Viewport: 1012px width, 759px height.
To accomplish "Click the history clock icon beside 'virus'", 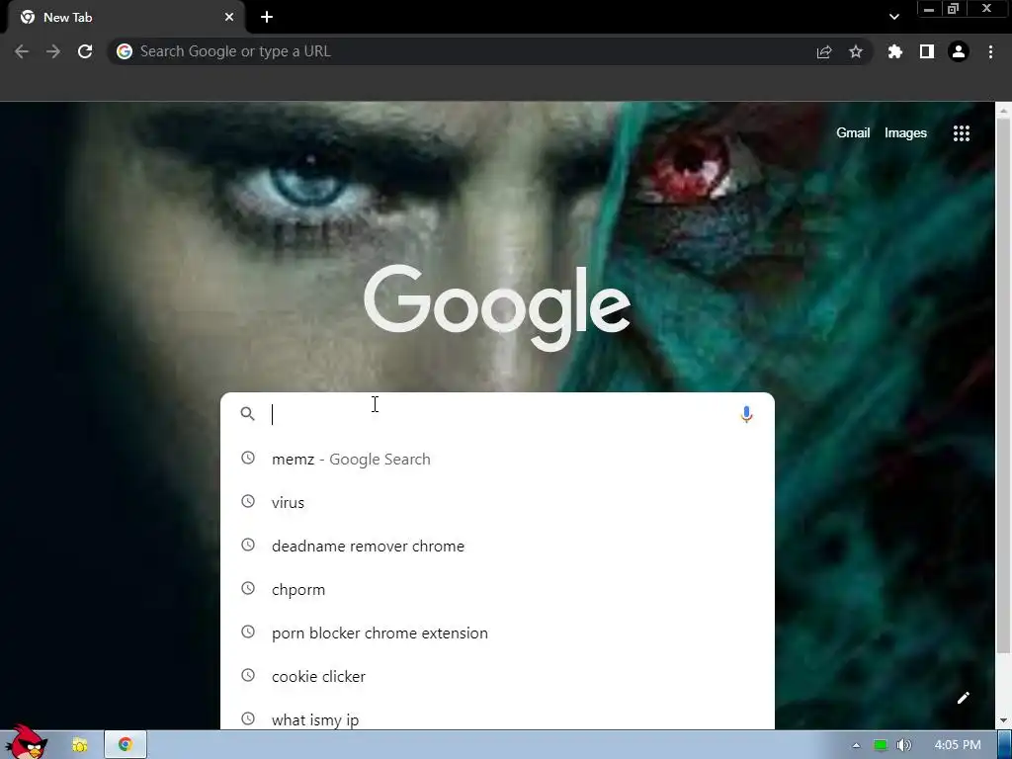I will pos(248,501).
